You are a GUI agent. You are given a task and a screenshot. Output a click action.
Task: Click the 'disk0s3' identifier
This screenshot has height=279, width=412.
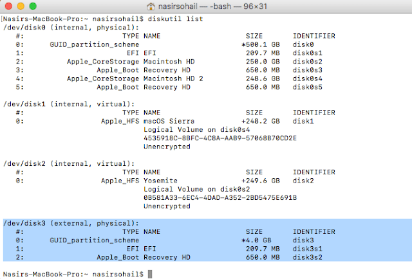(308, 70)
